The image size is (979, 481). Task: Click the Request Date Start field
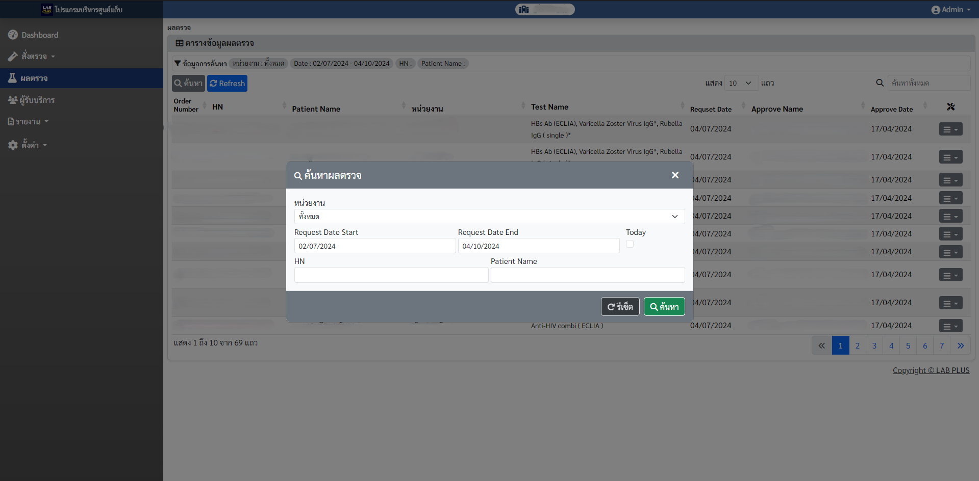click(x=374, y=246)
